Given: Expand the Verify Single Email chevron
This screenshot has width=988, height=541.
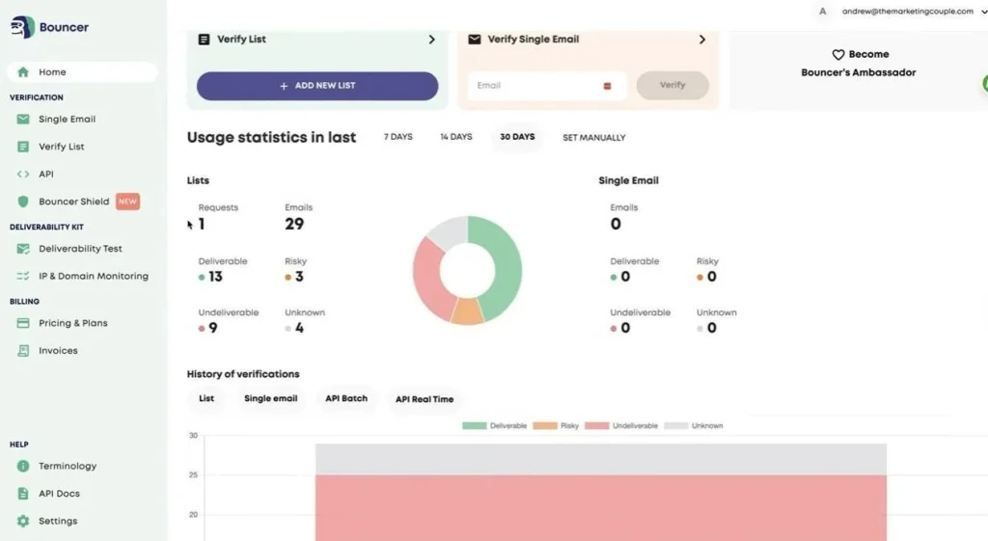Looking at the screenshot, I should 702,40.
